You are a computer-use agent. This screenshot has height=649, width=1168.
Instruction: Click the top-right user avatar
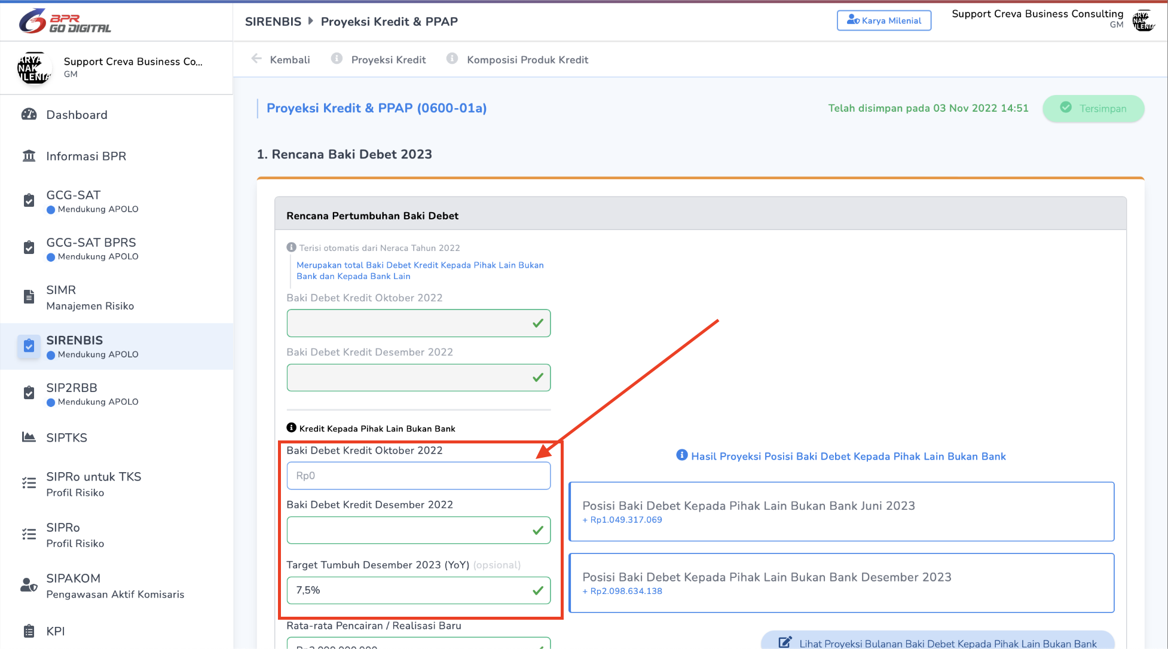pos(1144,20)
